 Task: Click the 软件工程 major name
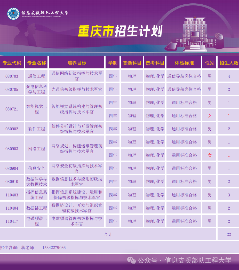pyautogui.click(x=36, y=129)
